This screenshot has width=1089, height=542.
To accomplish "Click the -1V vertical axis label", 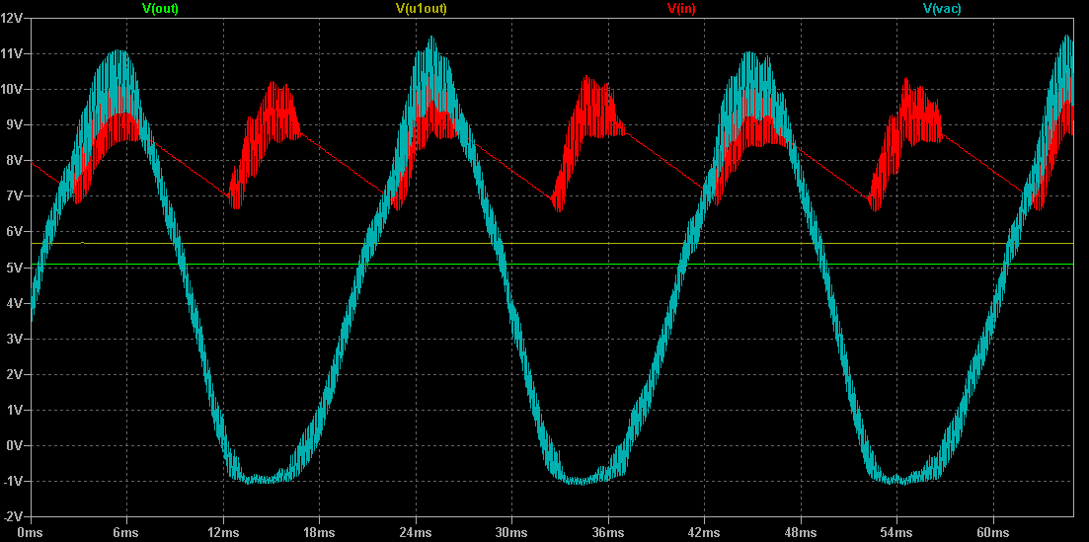I will click(x=15, y=481).
